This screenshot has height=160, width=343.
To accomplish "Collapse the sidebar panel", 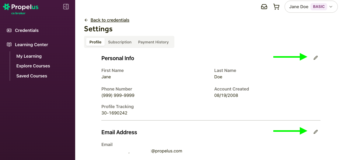I will pos(66,7).
